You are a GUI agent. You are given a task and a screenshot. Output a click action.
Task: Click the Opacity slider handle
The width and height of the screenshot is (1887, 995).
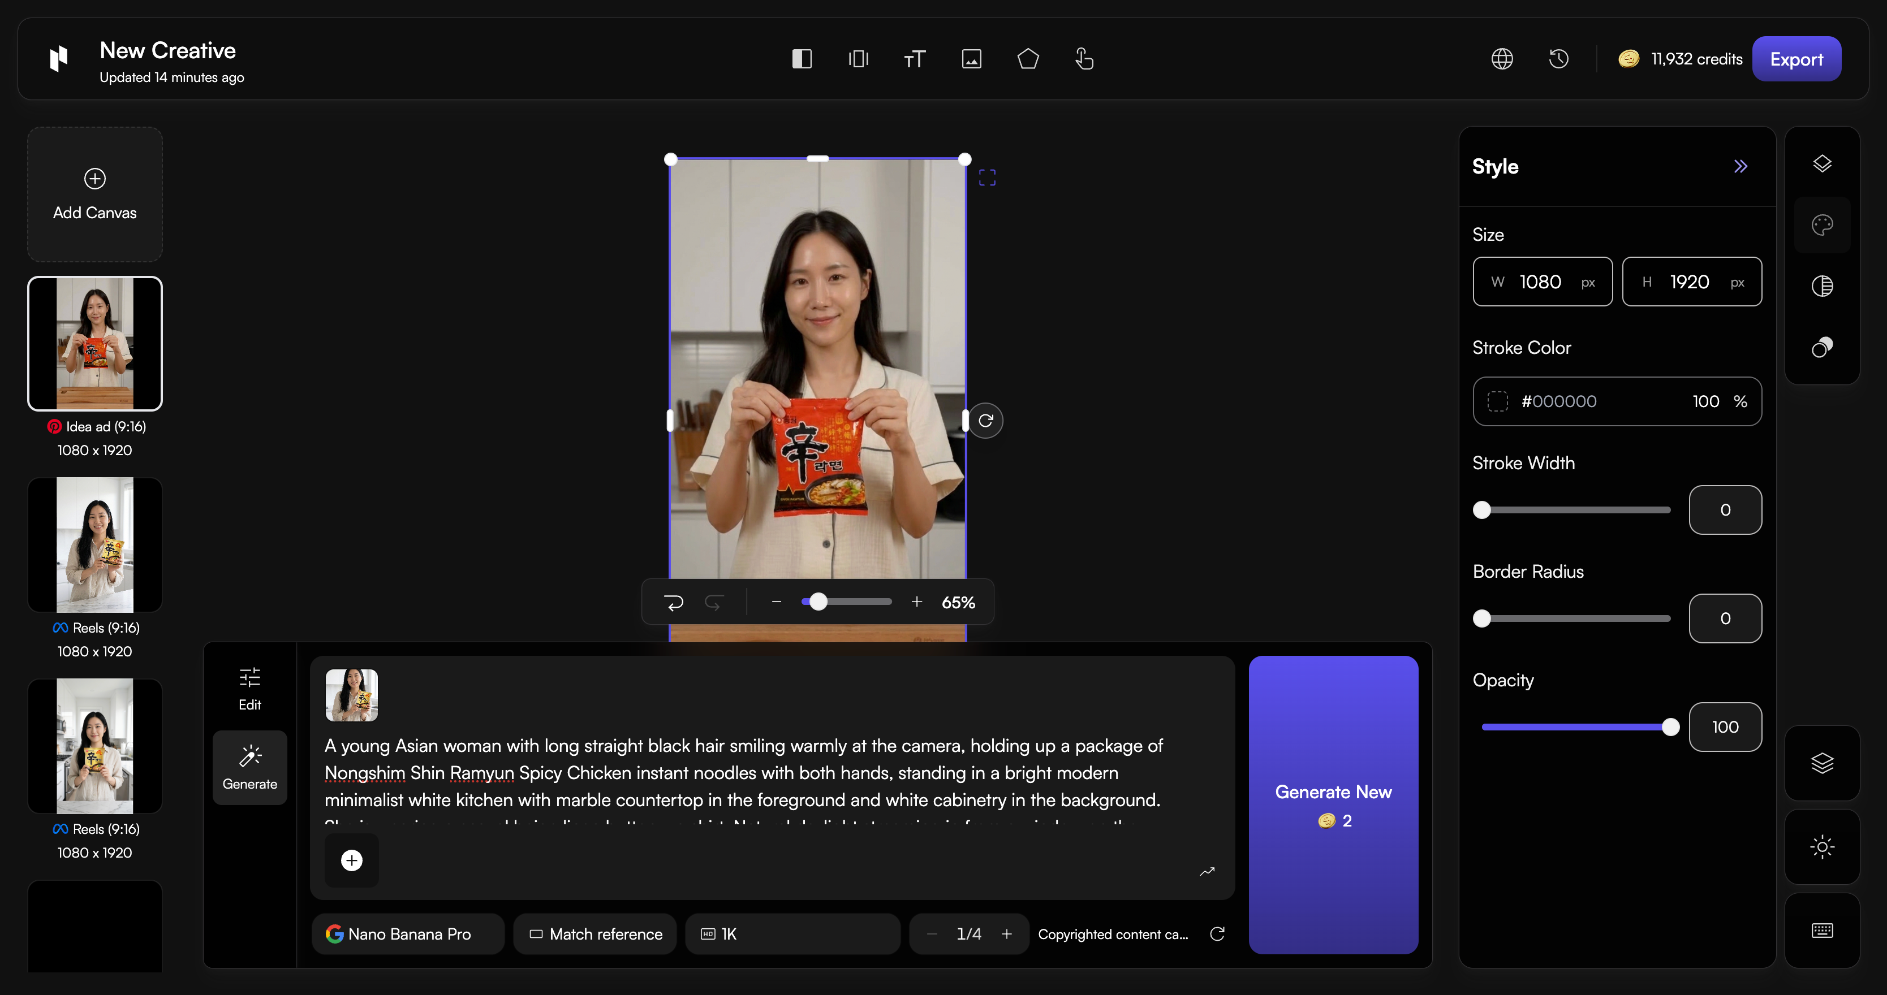[1671, 726]
